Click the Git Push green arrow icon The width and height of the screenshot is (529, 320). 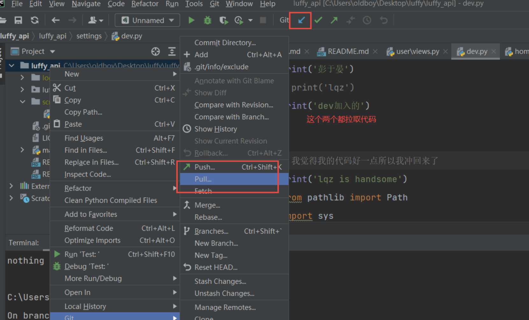click(x=334, y=20)
